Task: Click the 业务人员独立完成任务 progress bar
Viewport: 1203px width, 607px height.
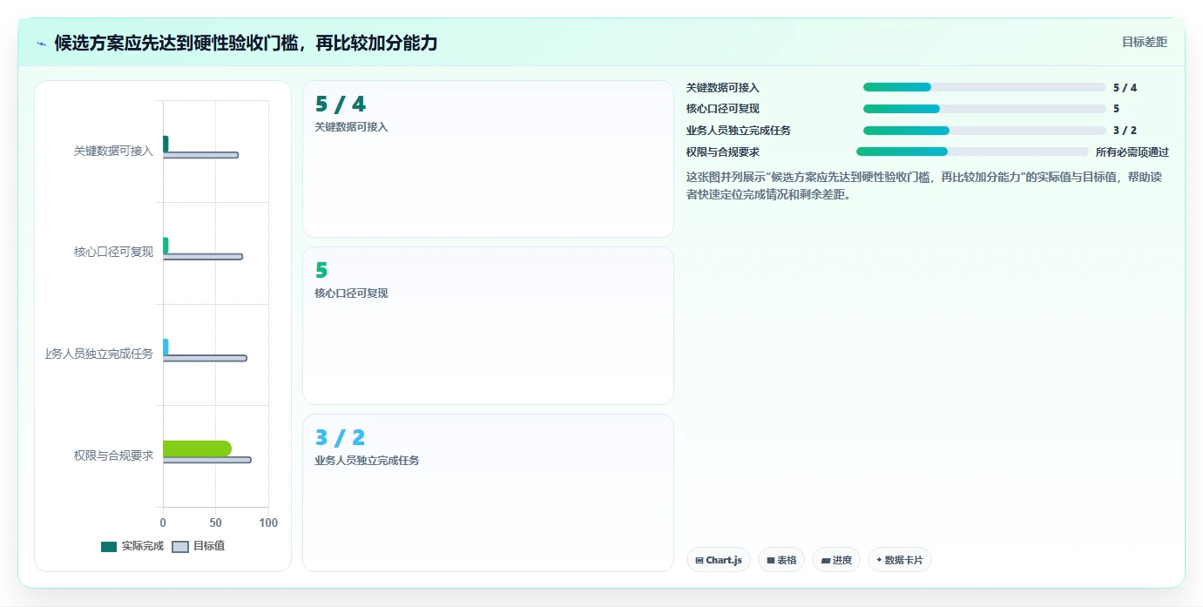Action: tap(984, 131)
